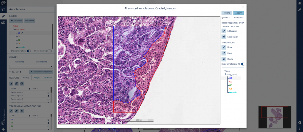This screenshot has width=303, height=132.
Task: Remove Training region 3 with its circle icon
Action: pos(48,99)
